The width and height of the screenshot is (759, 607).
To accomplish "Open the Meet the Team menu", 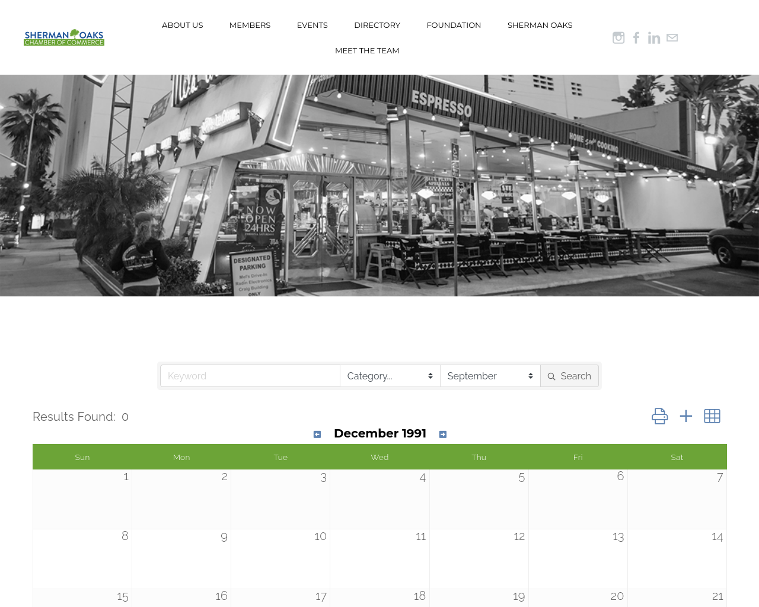I will 367,50.
